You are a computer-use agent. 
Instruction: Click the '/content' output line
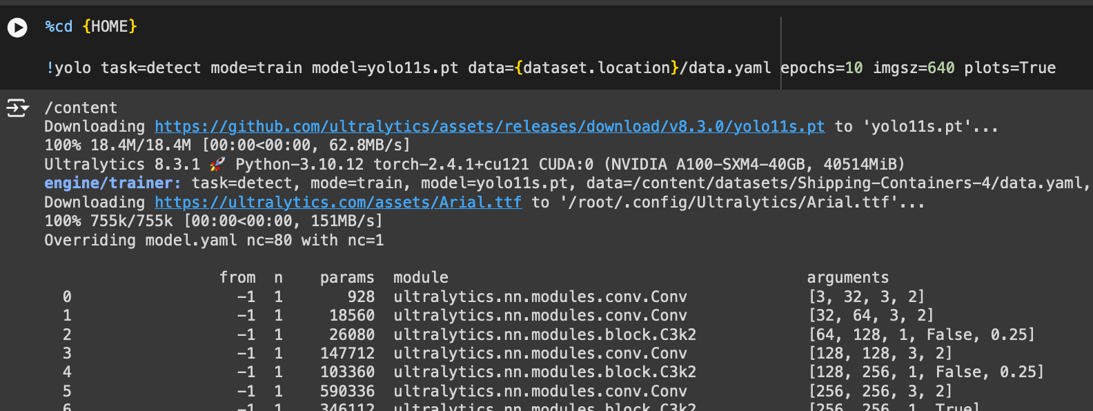pyautogui.click(x=81, y=108)
